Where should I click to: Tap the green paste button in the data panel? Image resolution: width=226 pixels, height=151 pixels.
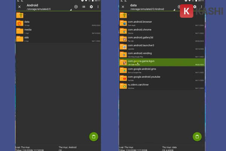pos(197,137)
